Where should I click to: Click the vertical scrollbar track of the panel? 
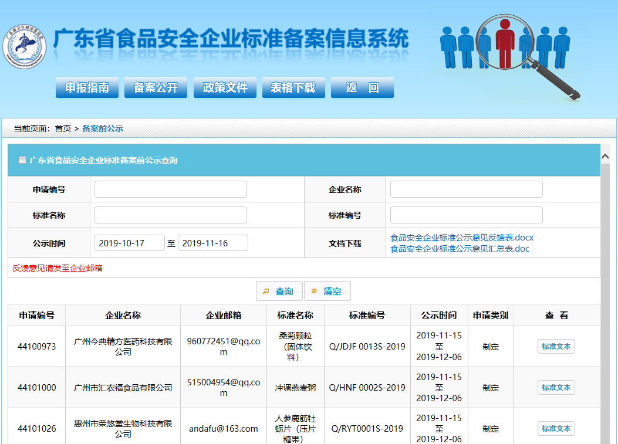tap(605, 303)
